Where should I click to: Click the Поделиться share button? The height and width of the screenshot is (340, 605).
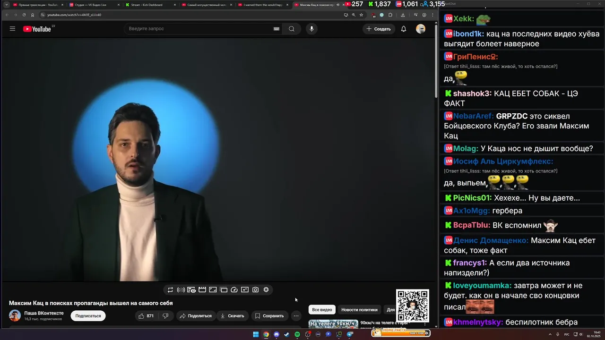[196, 316]
